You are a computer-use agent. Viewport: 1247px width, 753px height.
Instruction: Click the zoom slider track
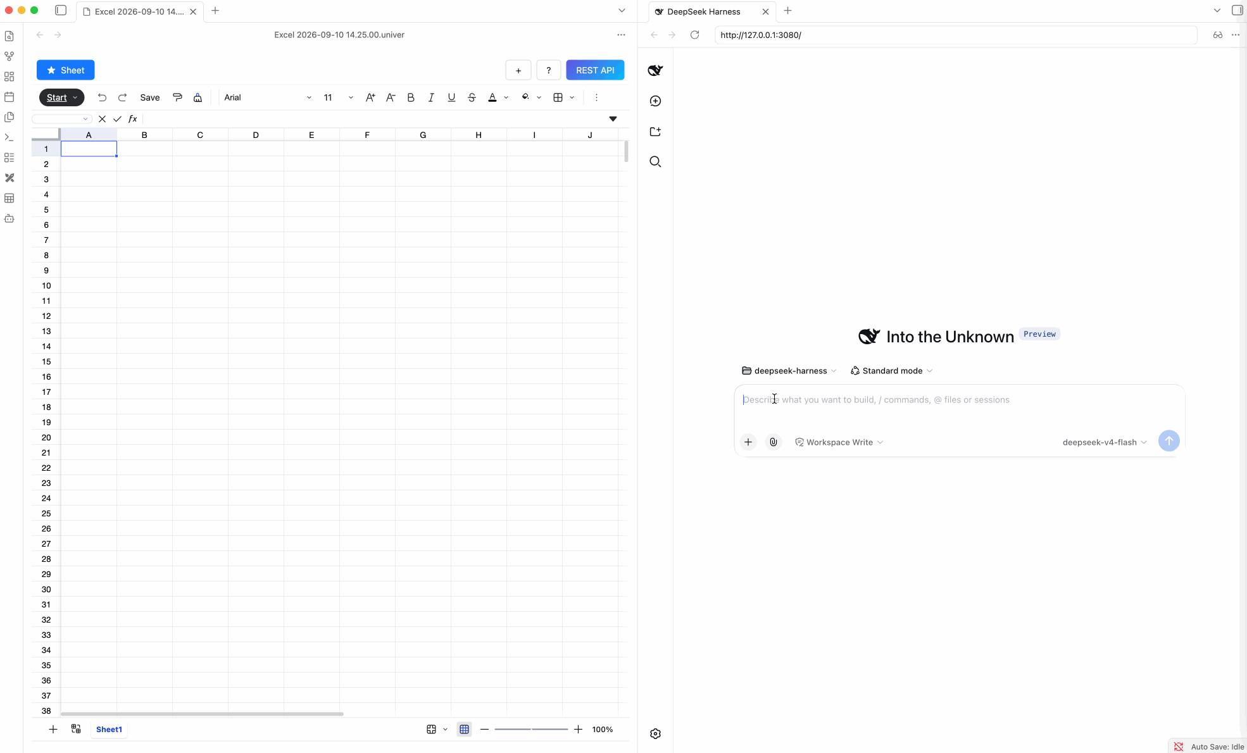[531, 730]
